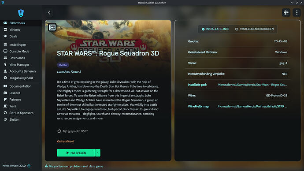
Task: Click the Geïnstalleerd status text
Action: [66, 141]
